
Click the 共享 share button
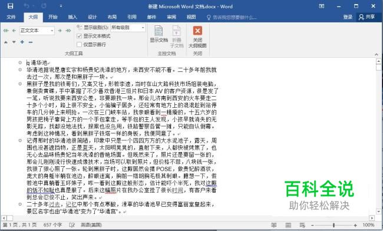[x=367, y=17]
